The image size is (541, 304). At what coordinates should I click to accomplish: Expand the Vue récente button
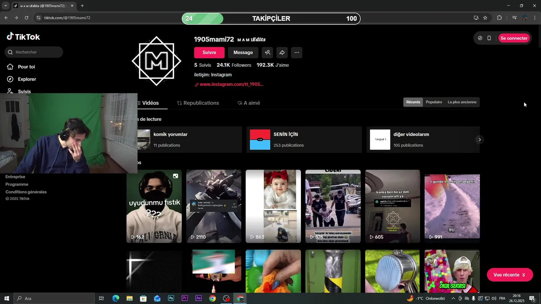(x=510, y=275)
